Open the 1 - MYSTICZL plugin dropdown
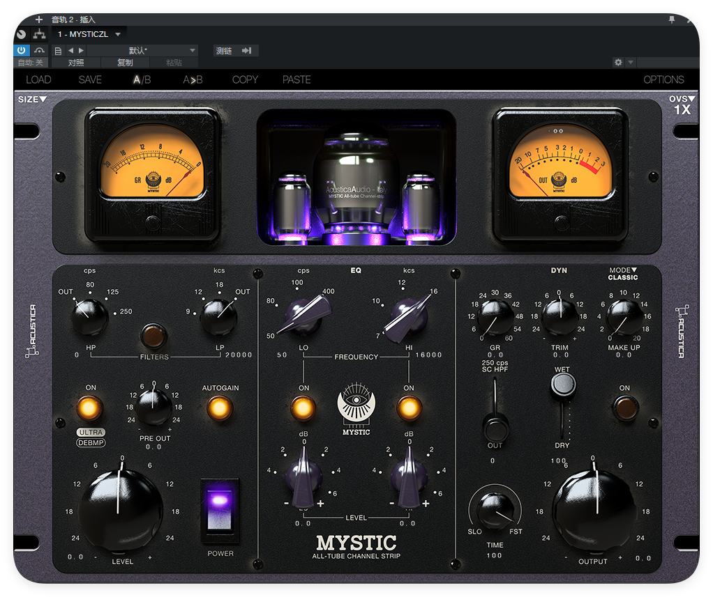This screenshot has height=597, width=713. (89, 34)
